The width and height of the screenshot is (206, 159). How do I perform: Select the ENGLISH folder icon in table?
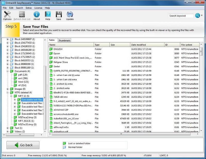click(51, 49)
